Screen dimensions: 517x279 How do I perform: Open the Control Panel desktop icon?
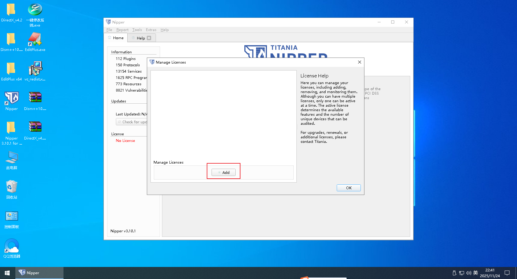[12, 219]
